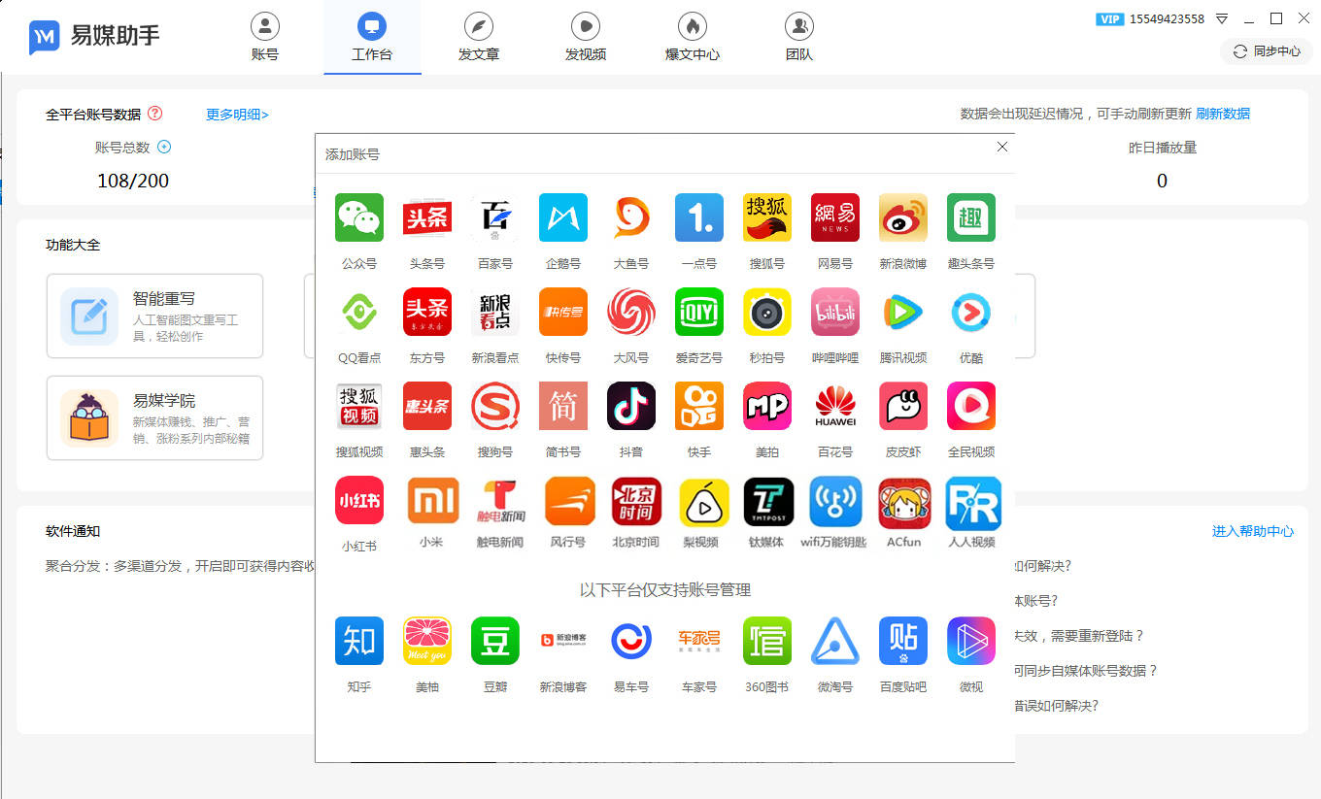
Task: Select the 大鱼号 platform icon
Action: (631, 217)
